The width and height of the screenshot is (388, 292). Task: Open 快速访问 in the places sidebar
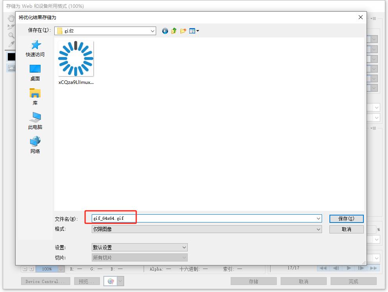pos(35,48)
